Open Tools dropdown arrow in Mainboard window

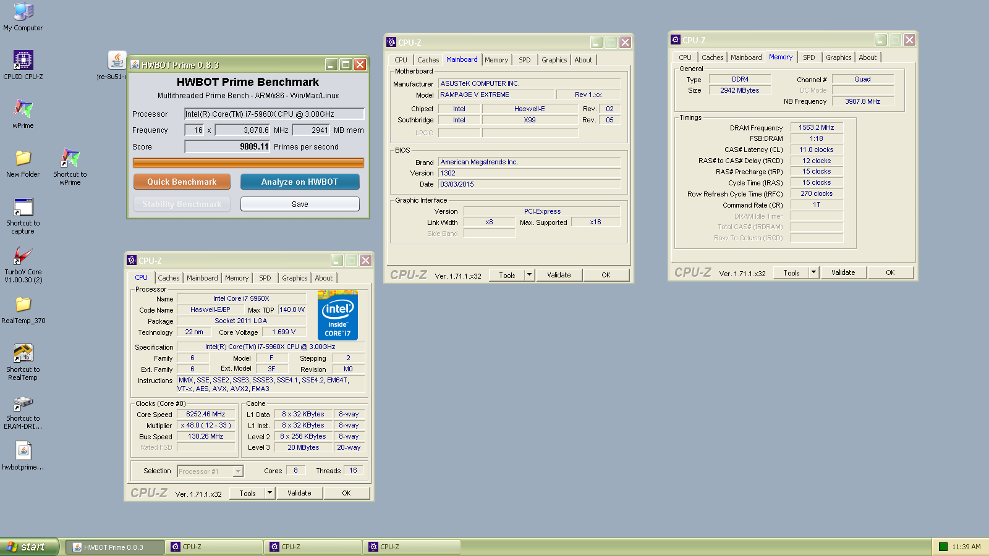(529, 275)
